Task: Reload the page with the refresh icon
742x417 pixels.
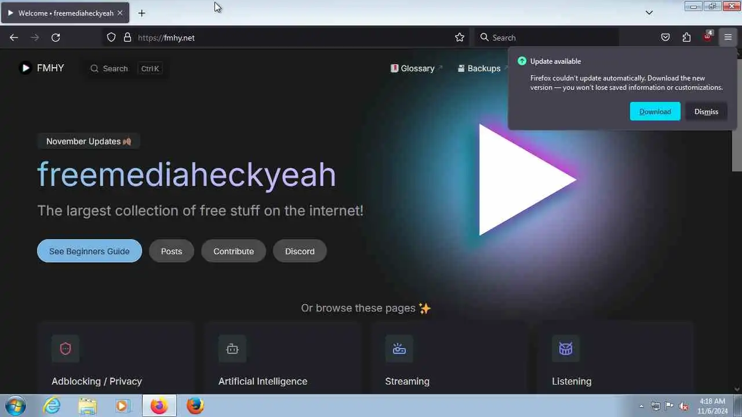Action: [x=56, y=38]
